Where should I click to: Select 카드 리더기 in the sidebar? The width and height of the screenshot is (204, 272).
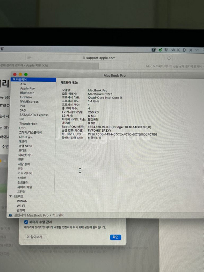pos(25,173)
